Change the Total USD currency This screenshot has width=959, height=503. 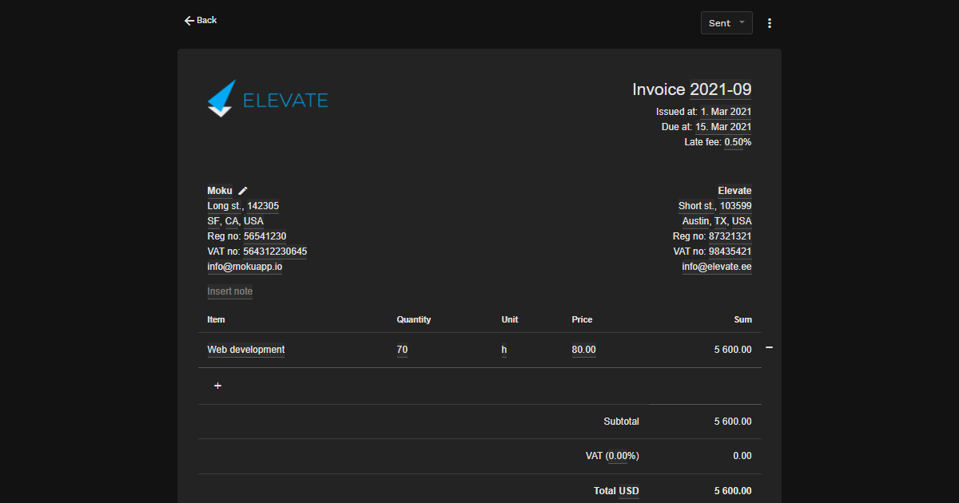point(628,491)
